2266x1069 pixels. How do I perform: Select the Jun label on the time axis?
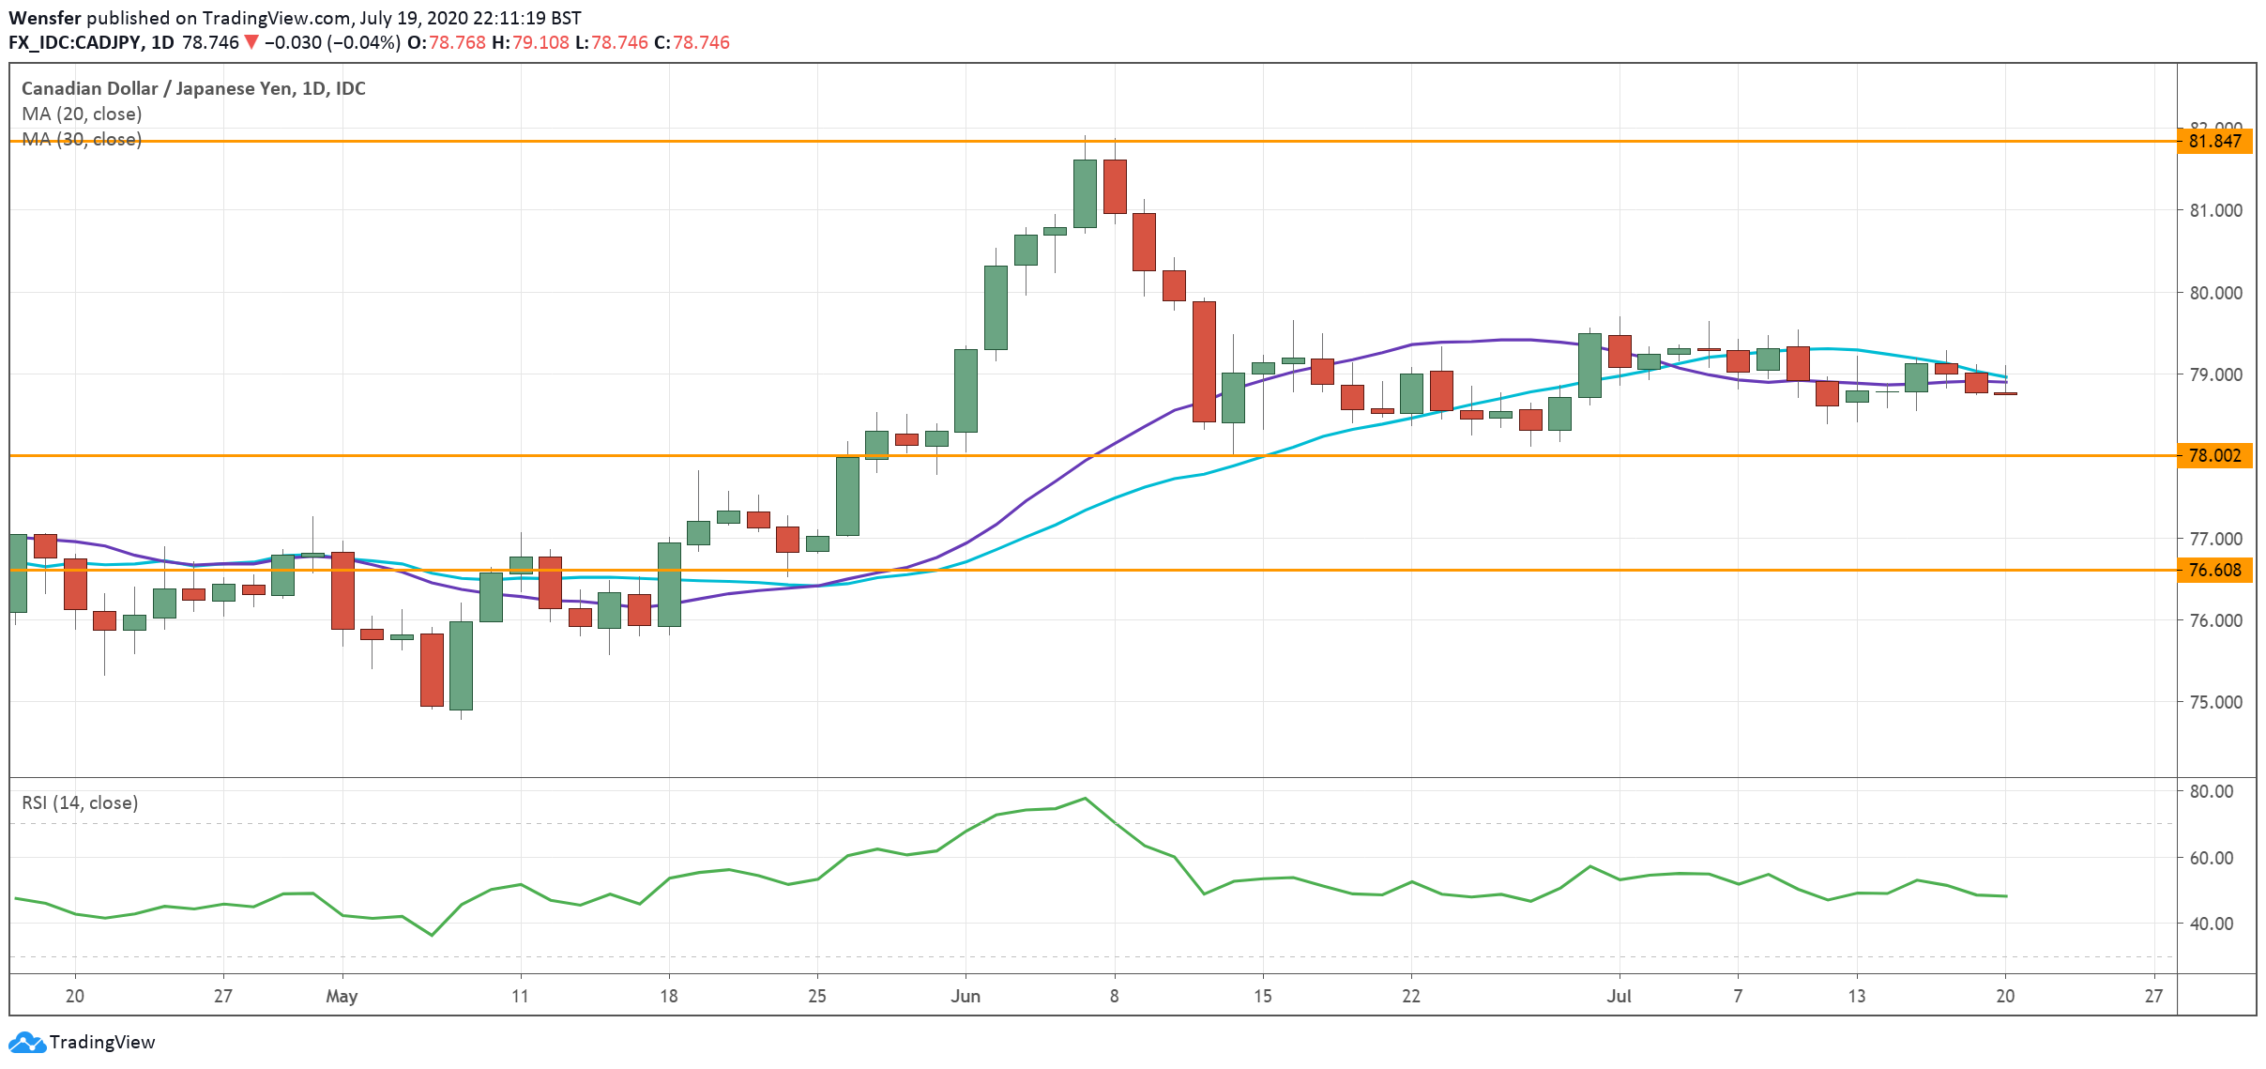[x=967, y=997]
